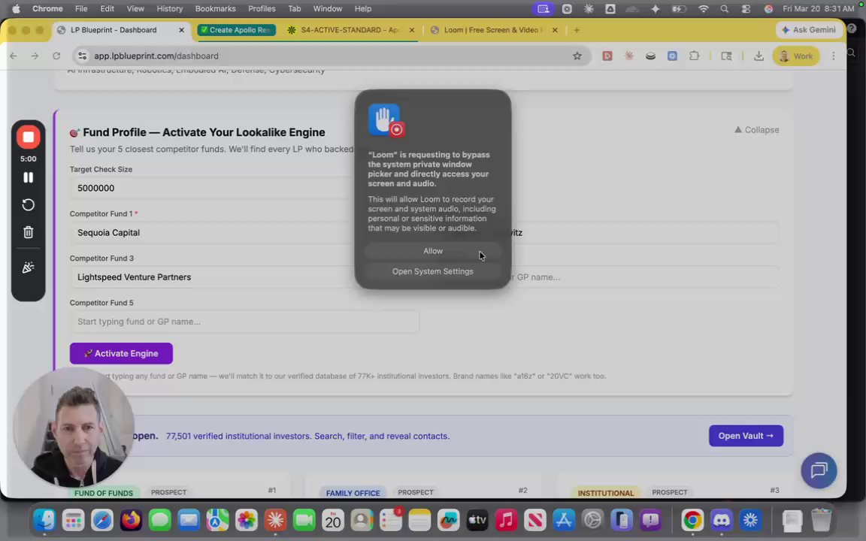Open a new Chrome tab
866x541 pixels.
[x=577, y=30]
